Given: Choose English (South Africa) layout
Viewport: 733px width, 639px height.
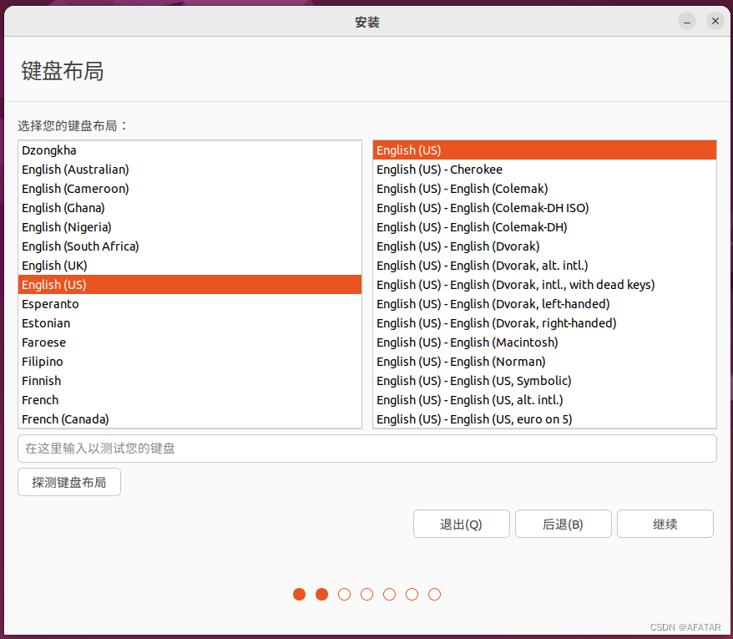Looking at the screenshot, I should coord(190,246).
